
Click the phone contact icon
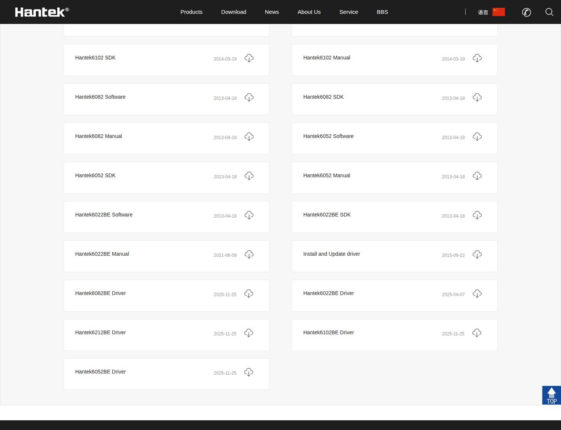527,12
